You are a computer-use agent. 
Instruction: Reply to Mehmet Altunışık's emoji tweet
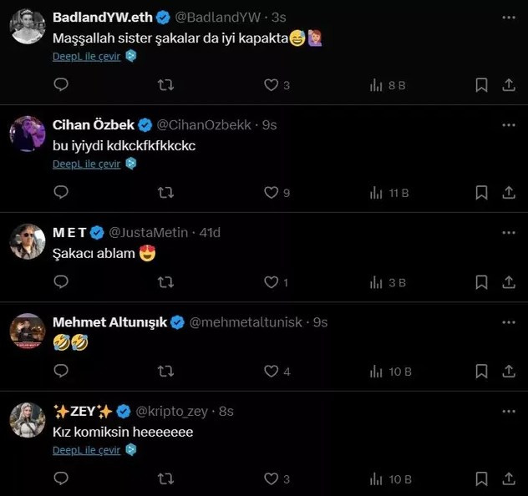click(x=61, y=372)
